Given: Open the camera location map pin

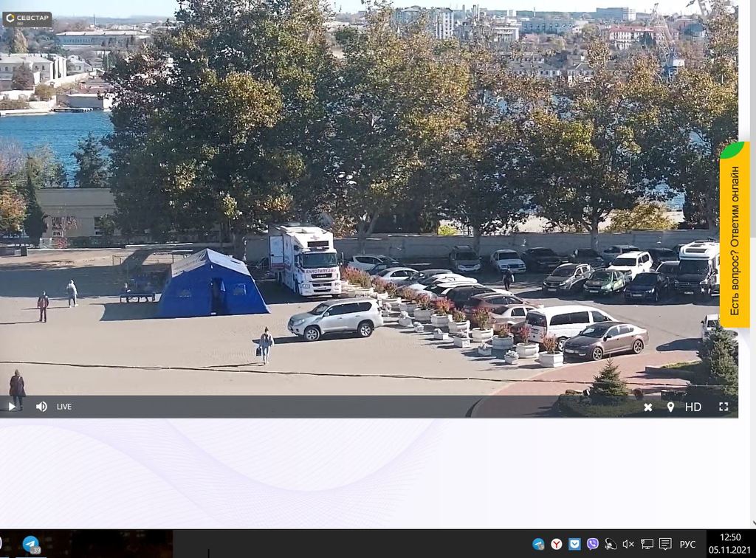Looking at the screenshot, I should tap(670, 407).
